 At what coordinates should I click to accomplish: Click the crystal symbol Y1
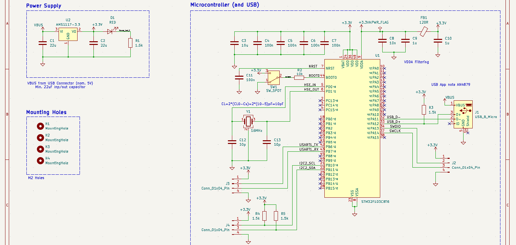coord(248,121)
